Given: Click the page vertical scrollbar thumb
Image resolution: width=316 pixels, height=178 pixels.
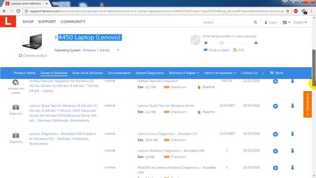Looking at the screenshot, I should tap(314, 68).
